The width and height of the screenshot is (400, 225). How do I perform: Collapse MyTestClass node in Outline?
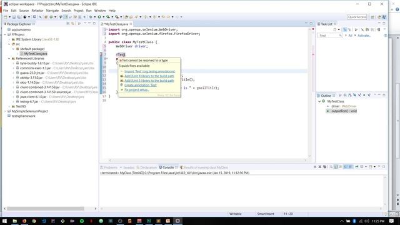pyautogui.click(x=319, y=101)
